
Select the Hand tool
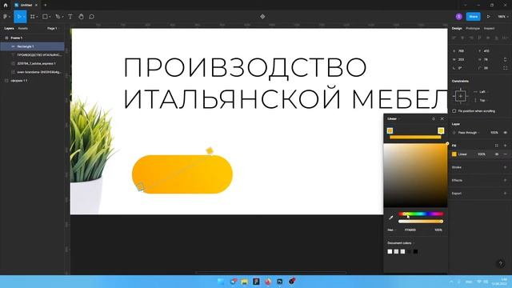(x=81, y=17)
